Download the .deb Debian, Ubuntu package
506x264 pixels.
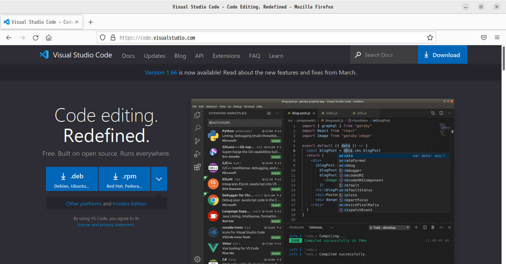pos(72,179)
